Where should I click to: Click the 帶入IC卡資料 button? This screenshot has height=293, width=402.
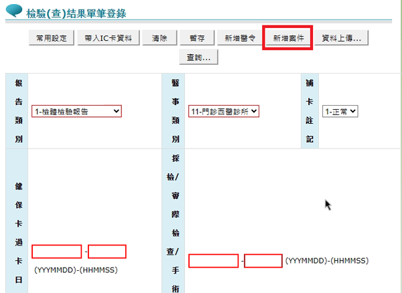(108, 38)
